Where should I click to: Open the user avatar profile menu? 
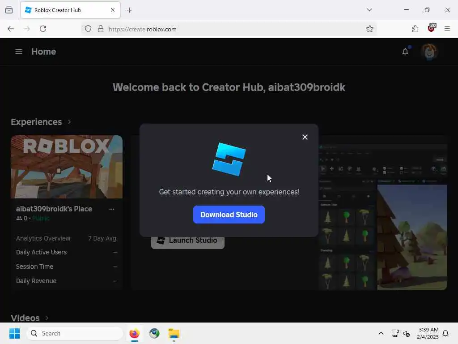(429, 52)
